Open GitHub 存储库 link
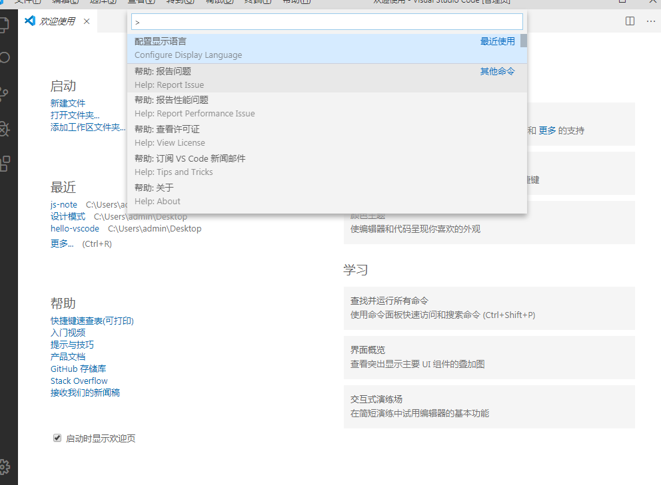This screenshot has width=661, height=485. [79, 369]
